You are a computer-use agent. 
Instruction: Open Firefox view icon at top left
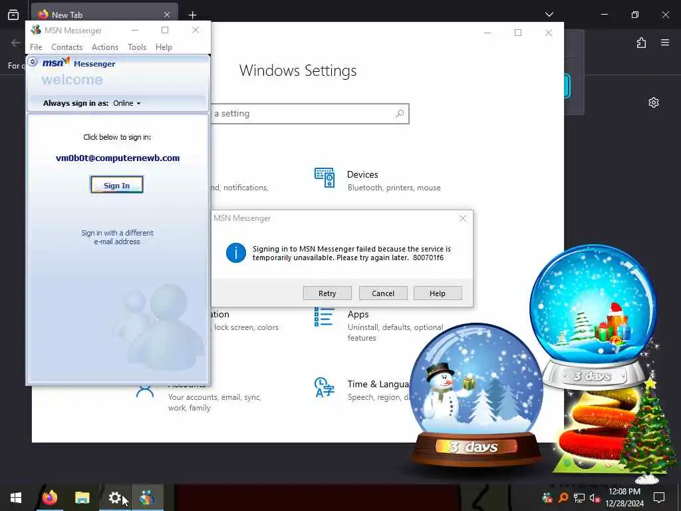pos(13,15)
